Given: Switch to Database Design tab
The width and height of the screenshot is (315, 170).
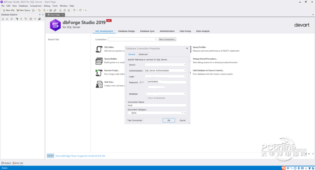Looking at the screenshot, I should (x=126, y=31).
